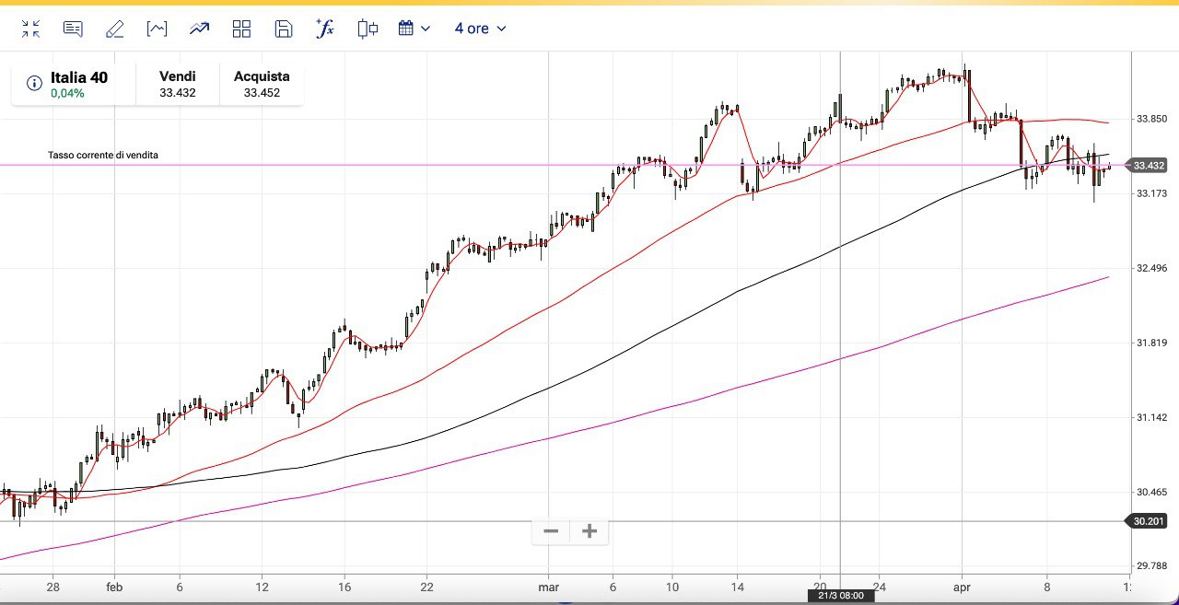Image resolution: width=1179 pixels, height=605 pixels.
Task: Open the four-square layout grid icon
Action: [x=241, y=29]
